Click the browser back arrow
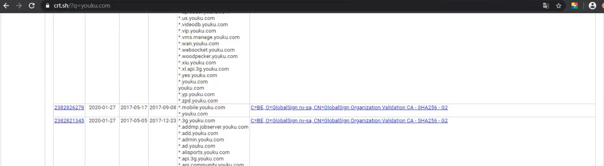Image resolution: width=604 pixels, height=166 pixels. click(6, 6)
